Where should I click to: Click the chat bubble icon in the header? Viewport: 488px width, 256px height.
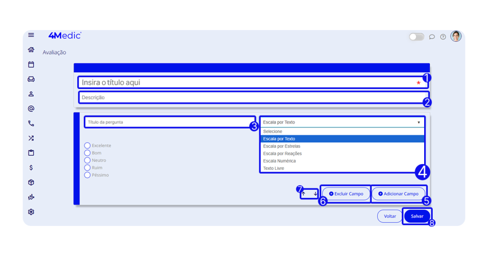pyautogui.click(x=432, y=37)
